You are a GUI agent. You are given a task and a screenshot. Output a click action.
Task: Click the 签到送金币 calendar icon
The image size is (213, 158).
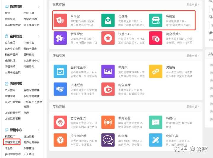tap(60, 71)
